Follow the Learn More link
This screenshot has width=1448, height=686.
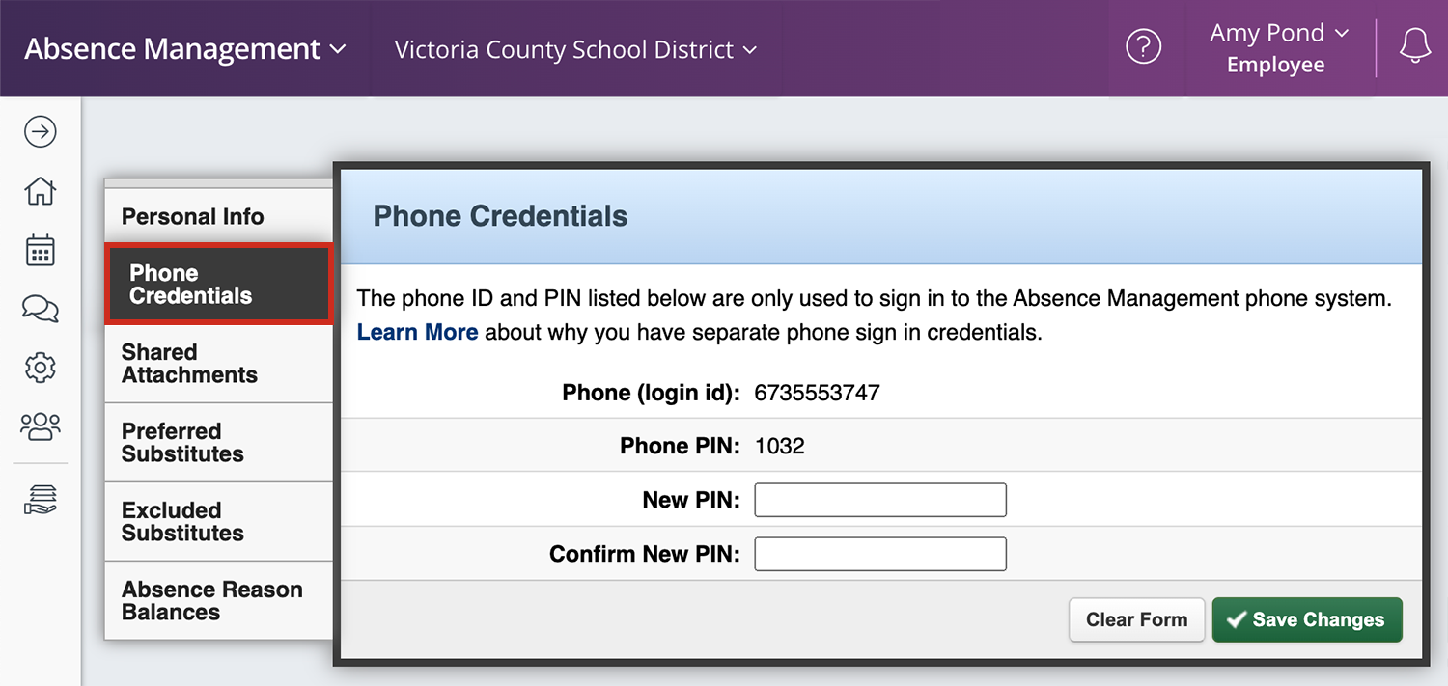(x=417, y=333)
